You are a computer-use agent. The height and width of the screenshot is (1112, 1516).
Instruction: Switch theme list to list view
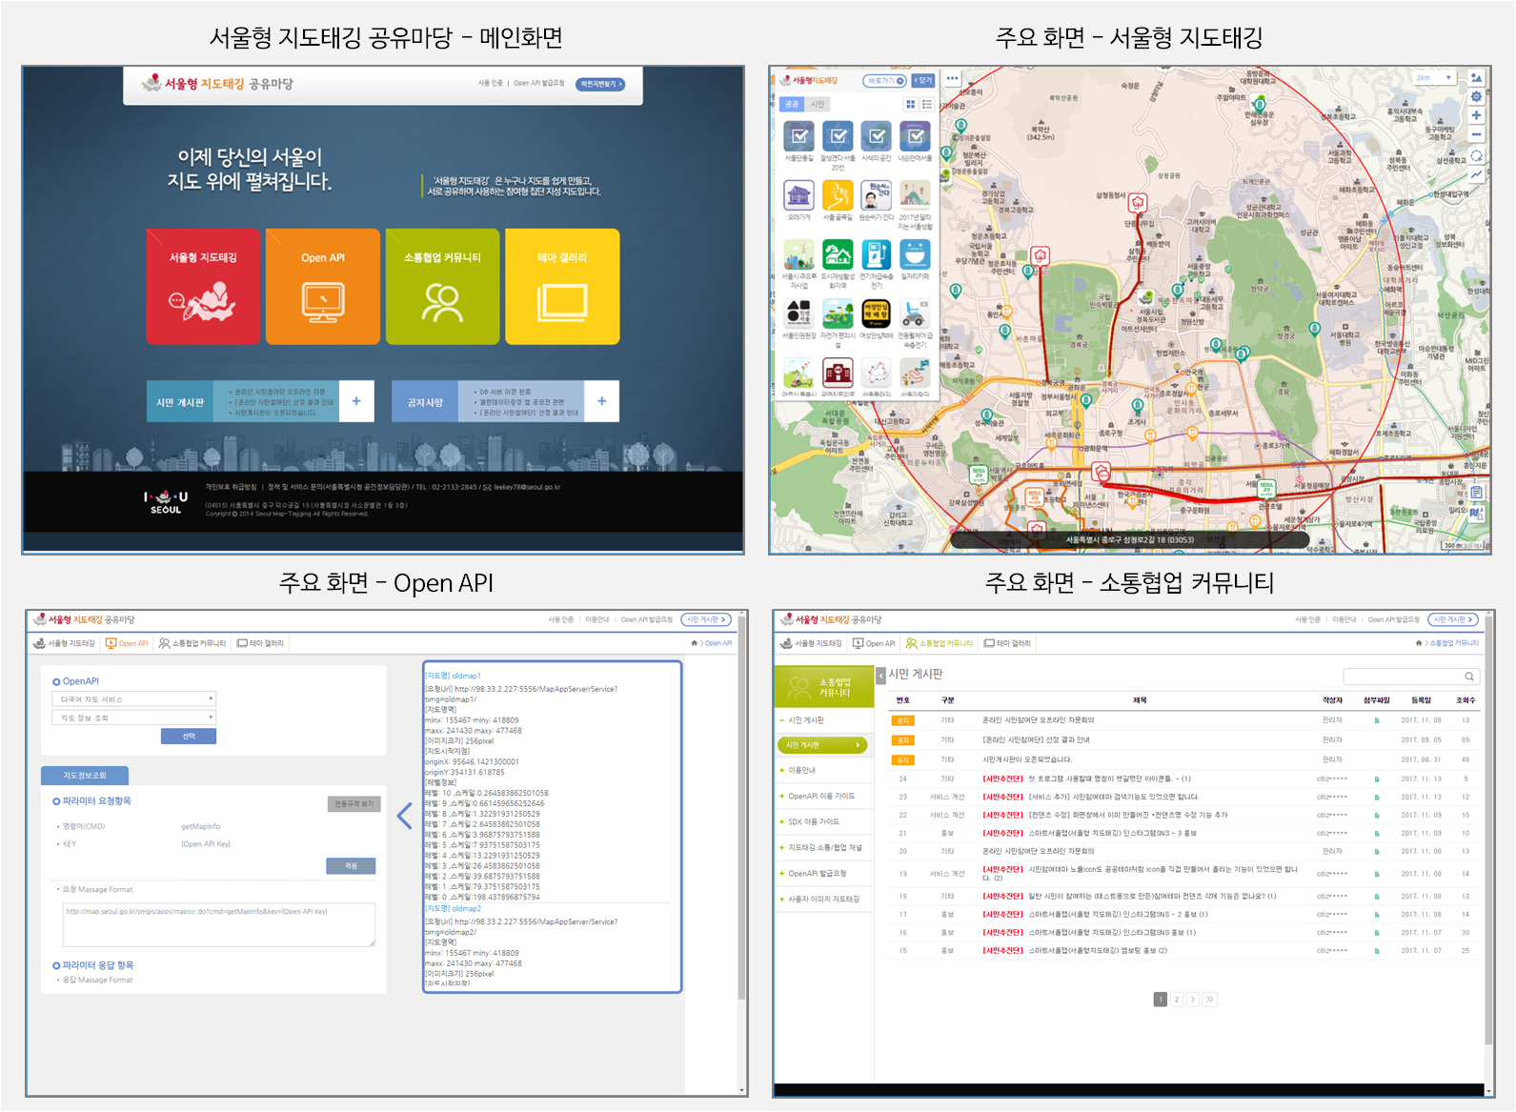[927, 104]
